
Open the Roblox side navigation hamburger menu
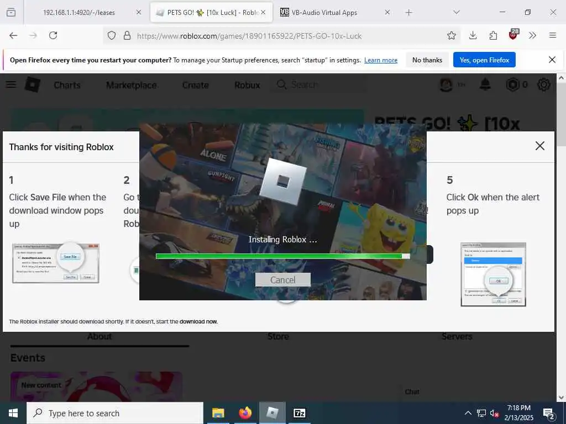[11, 84]
